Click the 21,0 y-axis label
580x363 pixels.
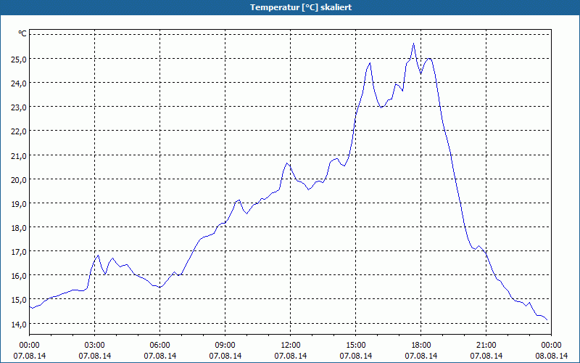pos(20,156)
